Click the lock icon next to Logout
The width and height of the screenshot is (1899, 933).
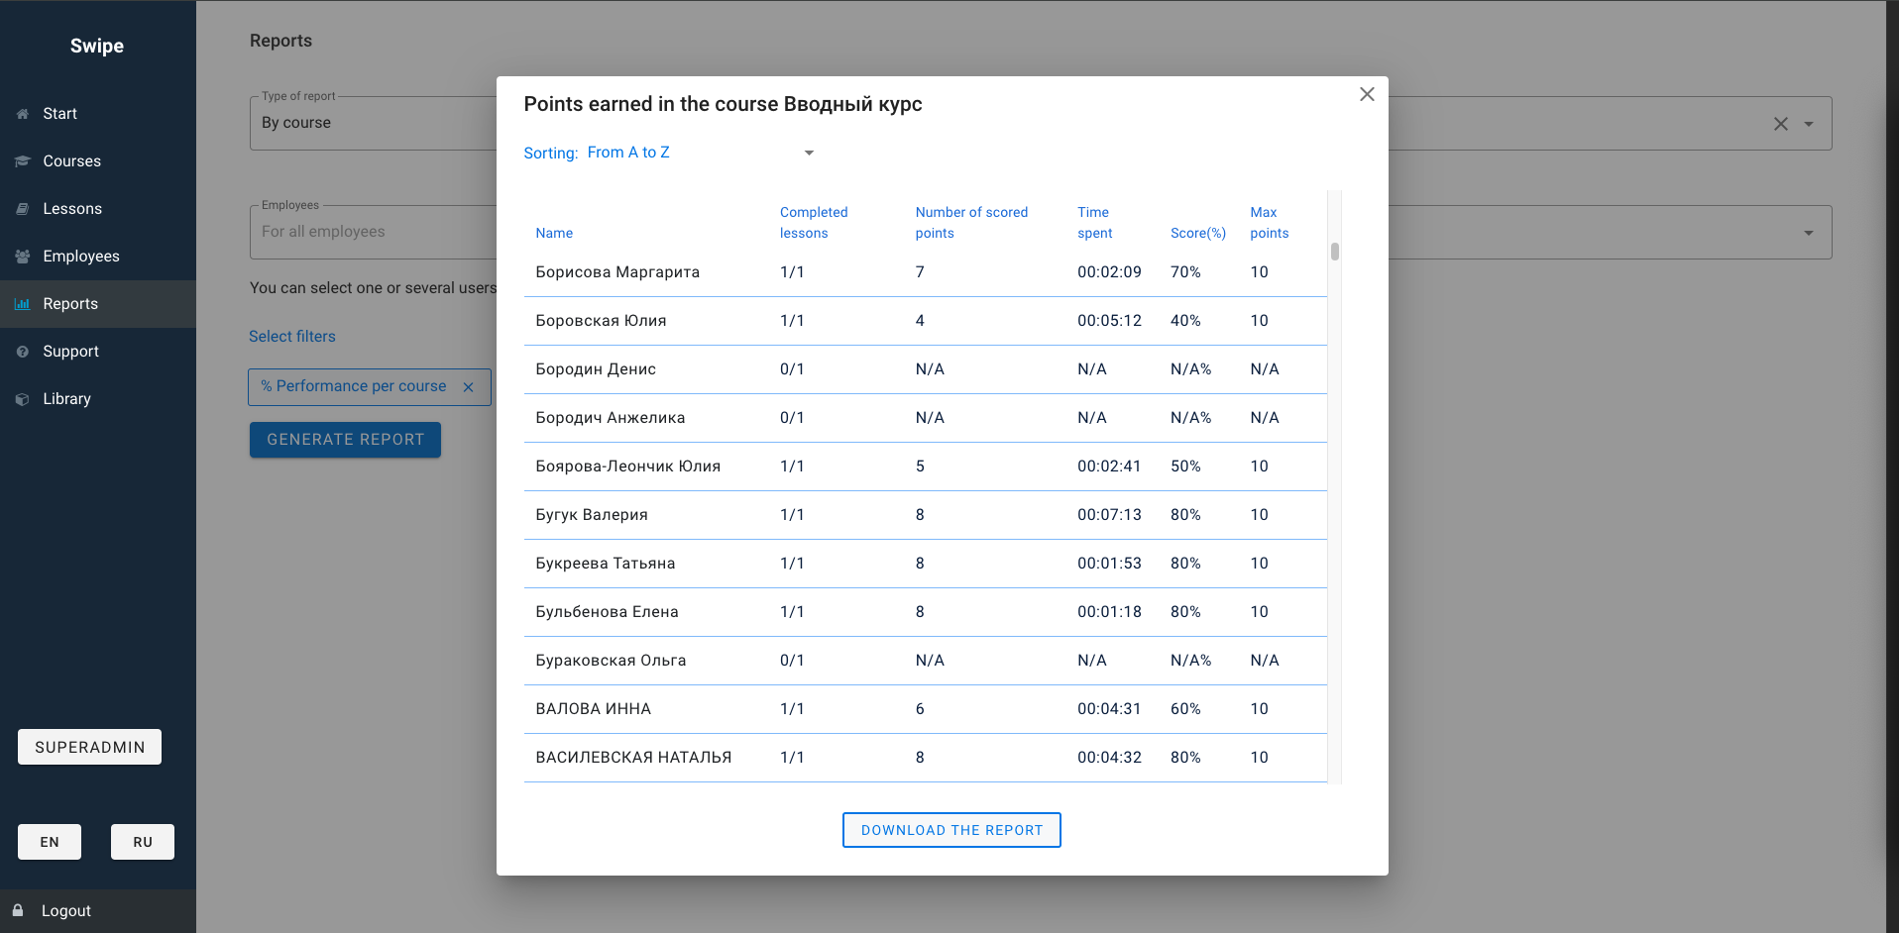[18, 910]
